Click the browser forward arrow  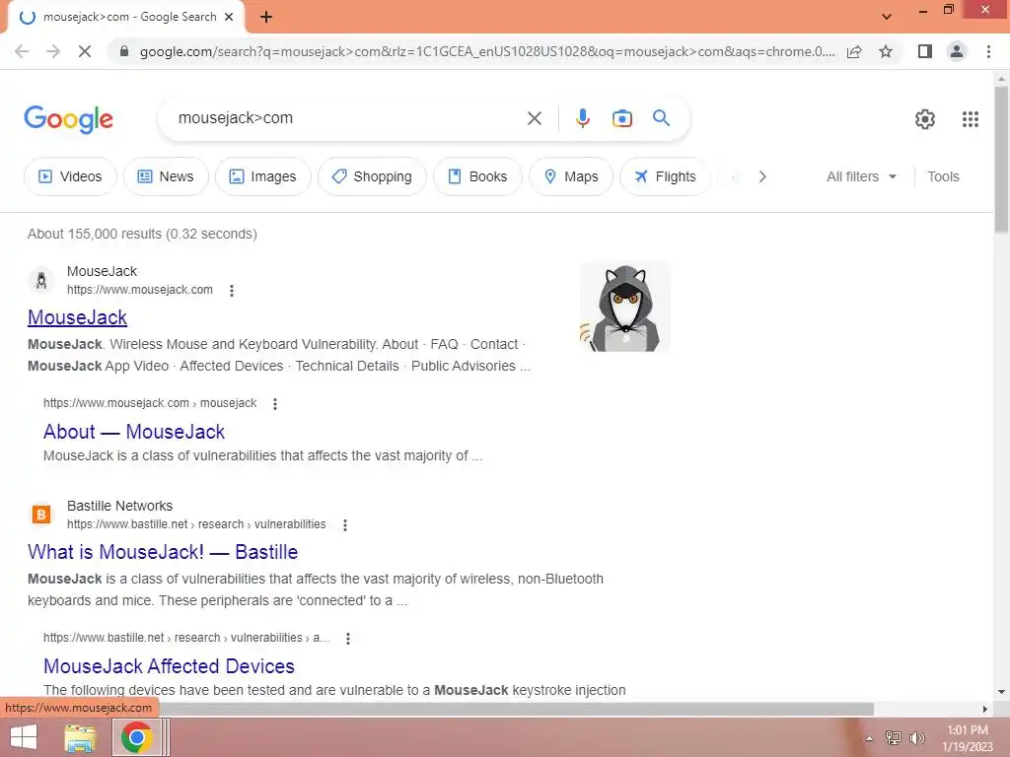pyautogui.click(x=53, y=51)
